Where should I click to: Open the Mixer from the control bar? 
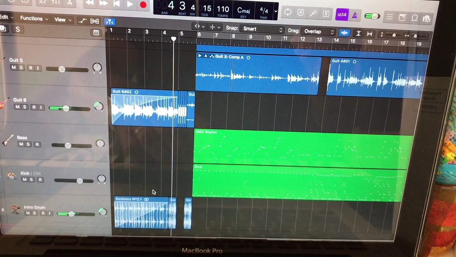(x=56, y=2)
